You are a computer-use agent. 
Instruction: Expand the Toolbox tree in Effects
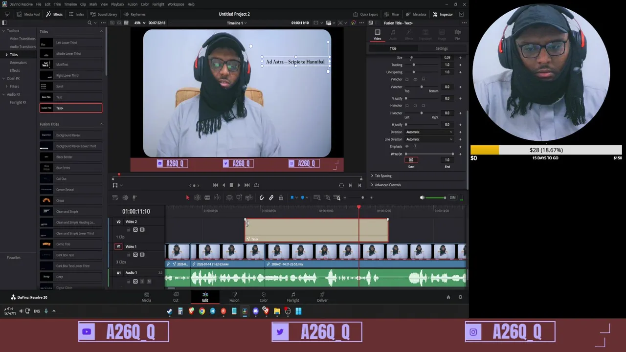(x=3, y=31)
